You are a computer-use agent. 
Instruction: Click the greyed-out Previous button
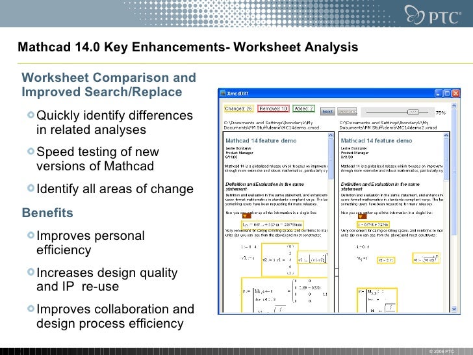click(347, 111)
